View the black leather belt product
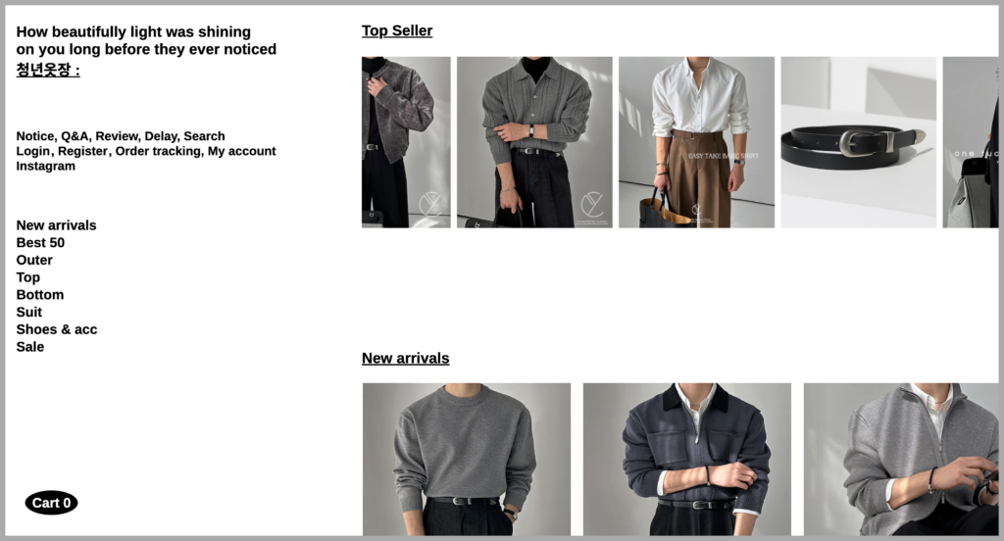1004x541 pixels. [x=858, y=142]
